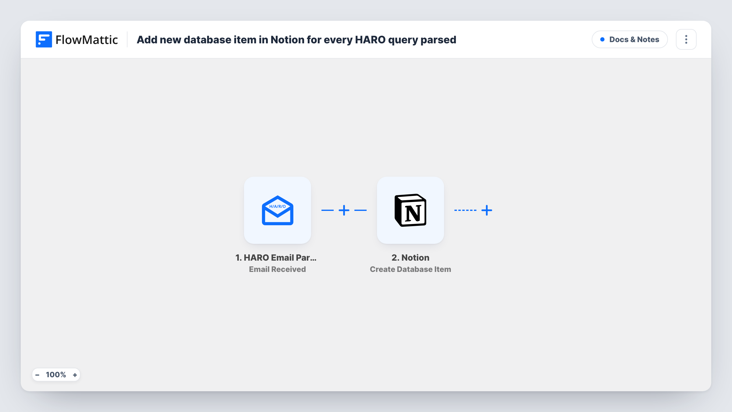The width and height of the screenshot is (732, 412).
Task: Click the 'Email Received' label
Action: click(278, 269)
